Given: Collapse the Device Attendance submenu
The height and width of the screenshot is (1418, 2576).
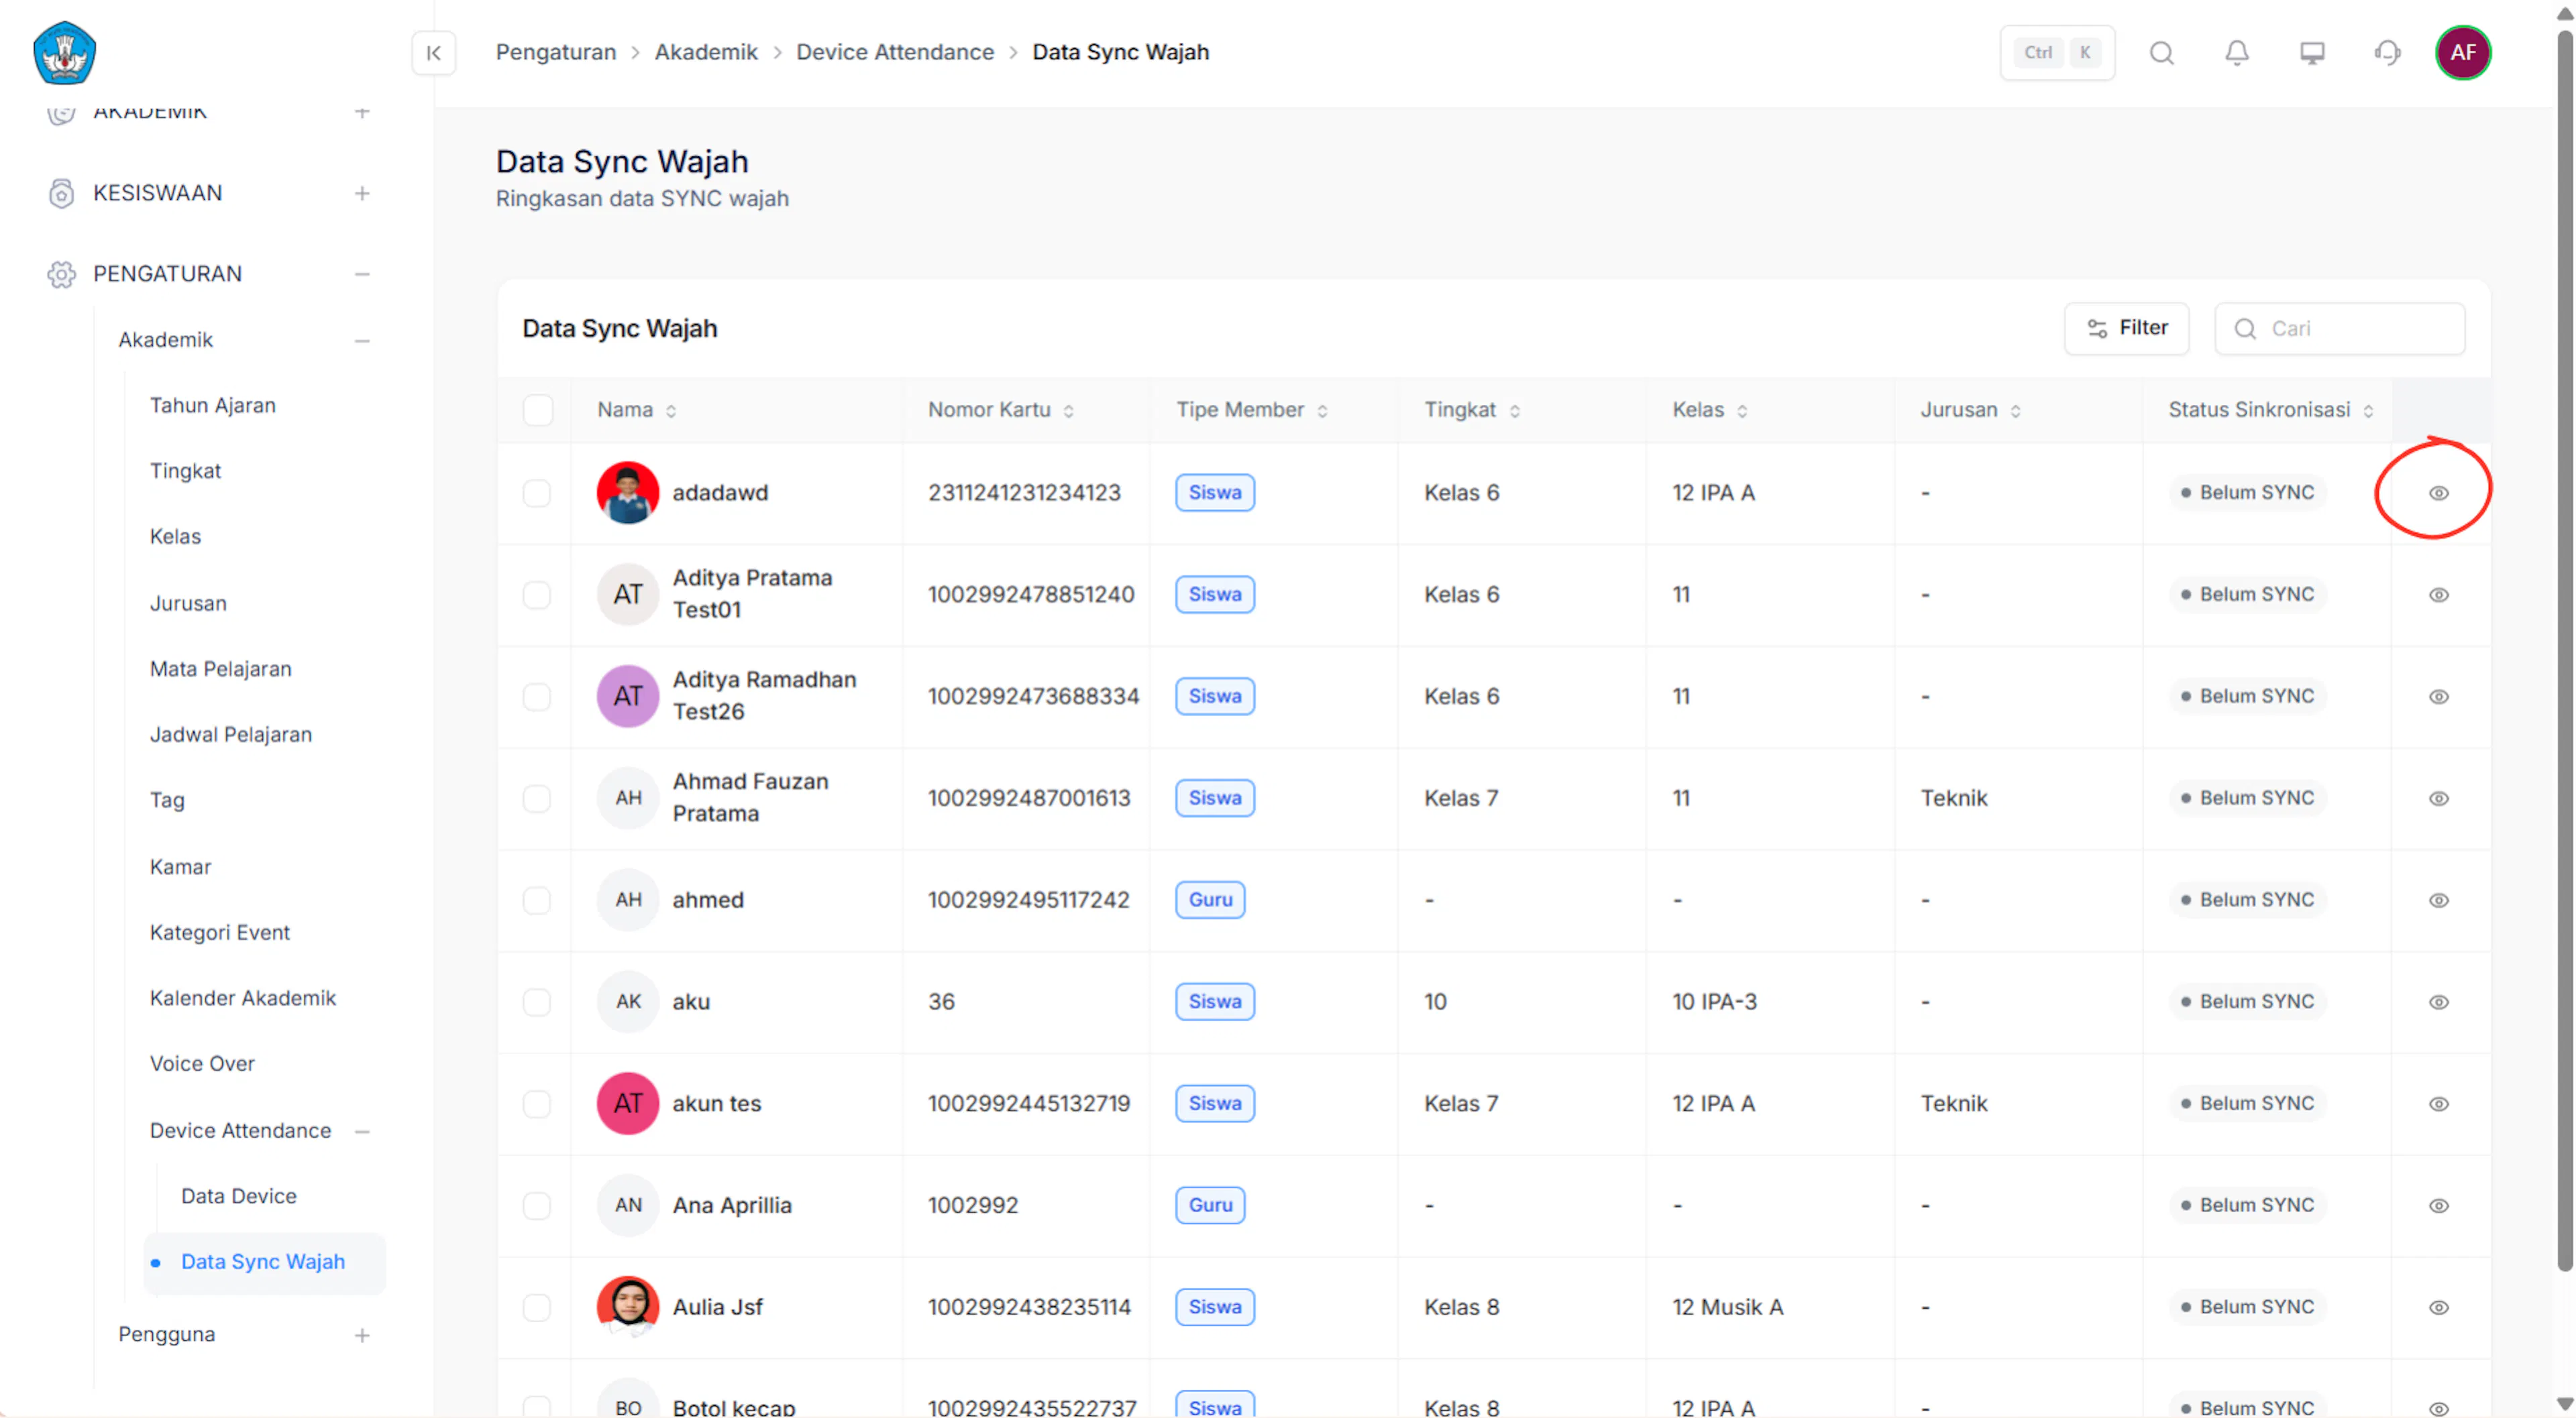Looking at the screenshot, I should pos(361,1132).
